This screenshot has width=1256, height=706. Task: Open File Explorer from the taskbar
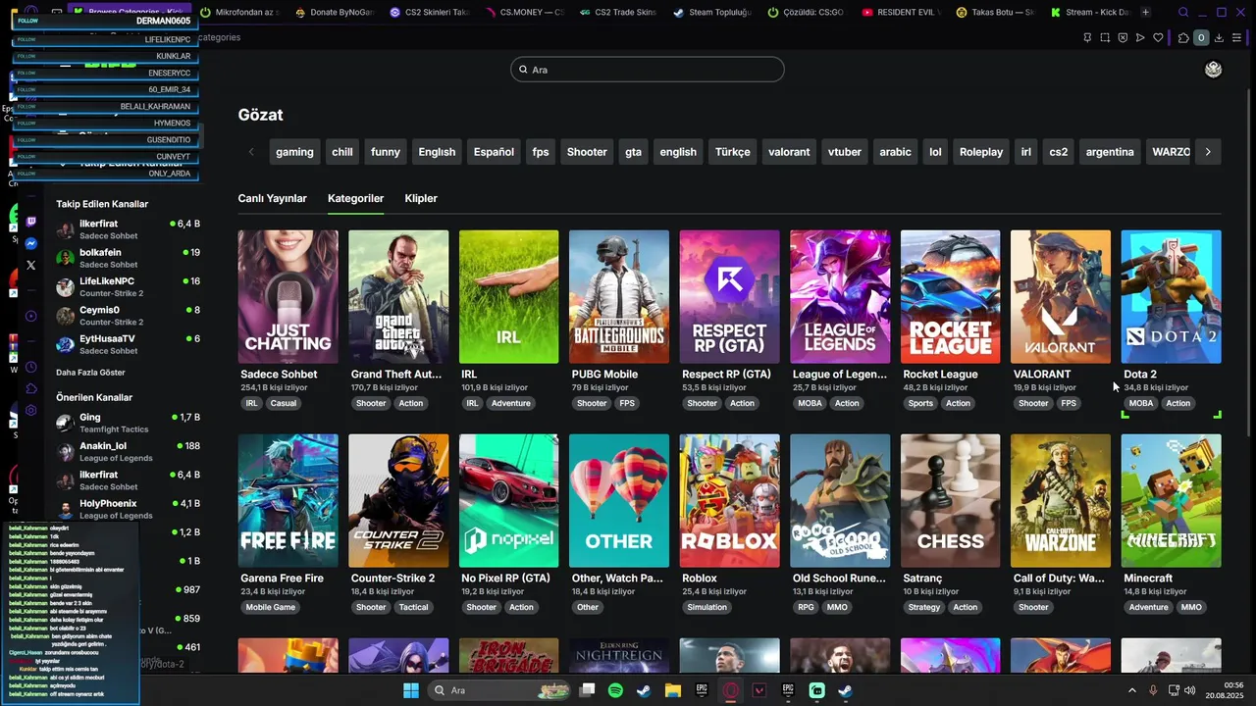pos(673,690)
